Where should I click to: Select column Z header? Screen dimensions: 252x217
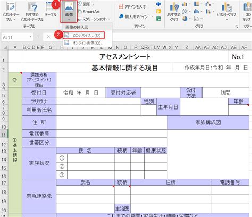click(187, 47)
